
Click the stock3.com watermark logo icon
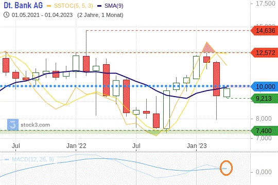coord(13,125)
